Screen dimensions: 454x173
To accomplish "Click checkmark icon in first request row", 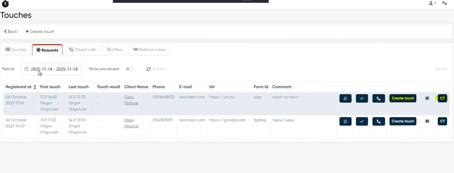I will tap(362, 98).
